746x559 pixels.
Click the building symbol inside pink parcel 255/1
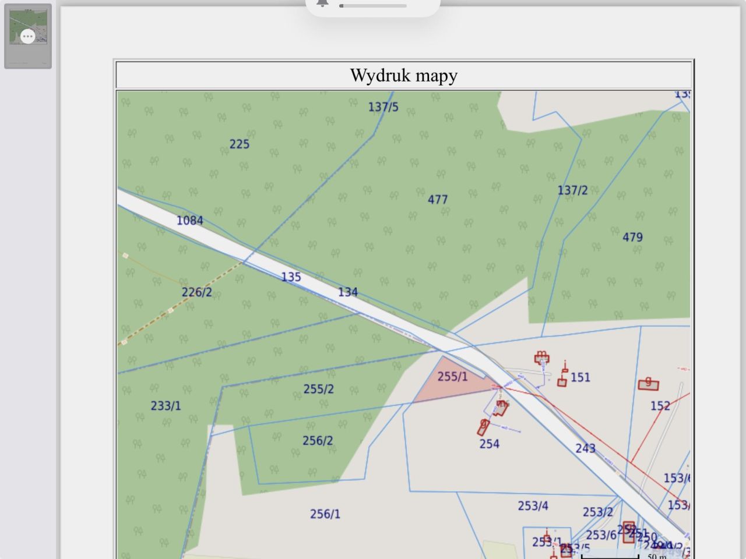coord(501,408)
